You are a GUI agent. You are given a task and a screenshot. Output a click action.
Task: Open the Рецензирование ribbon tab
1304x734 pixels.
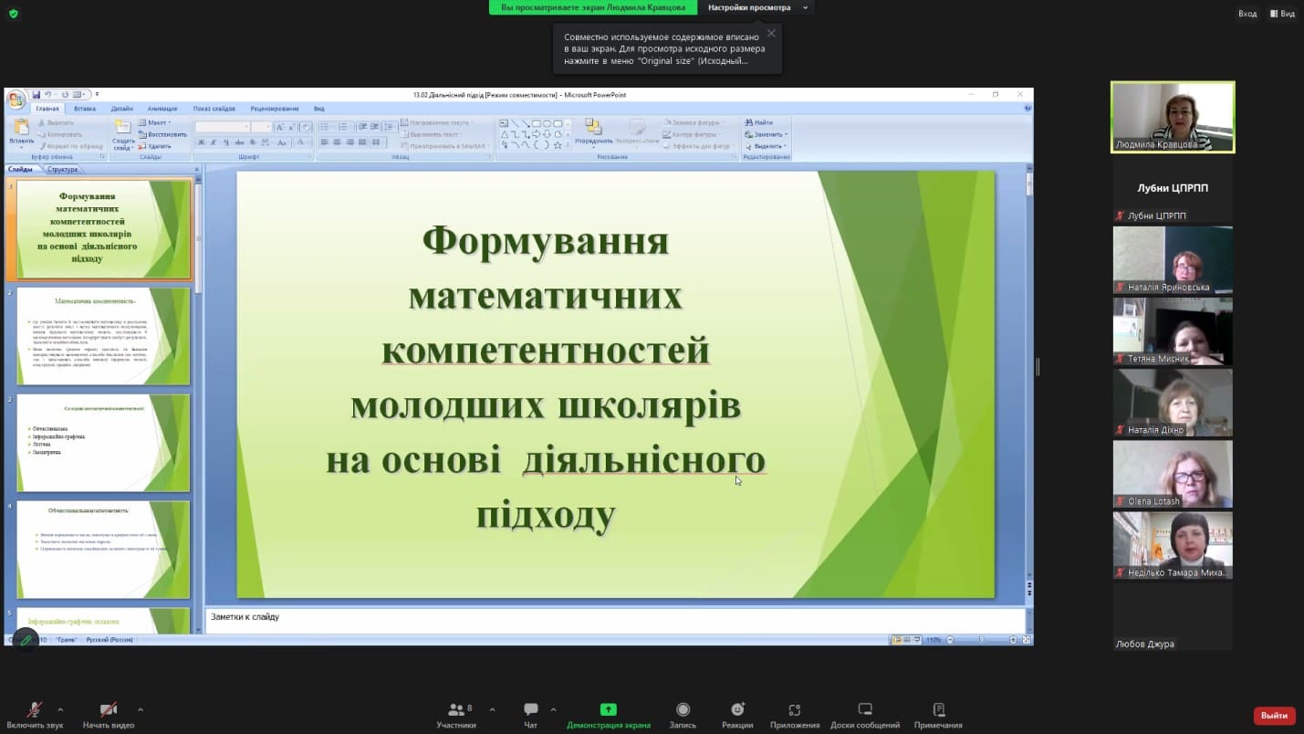[275, 109]
